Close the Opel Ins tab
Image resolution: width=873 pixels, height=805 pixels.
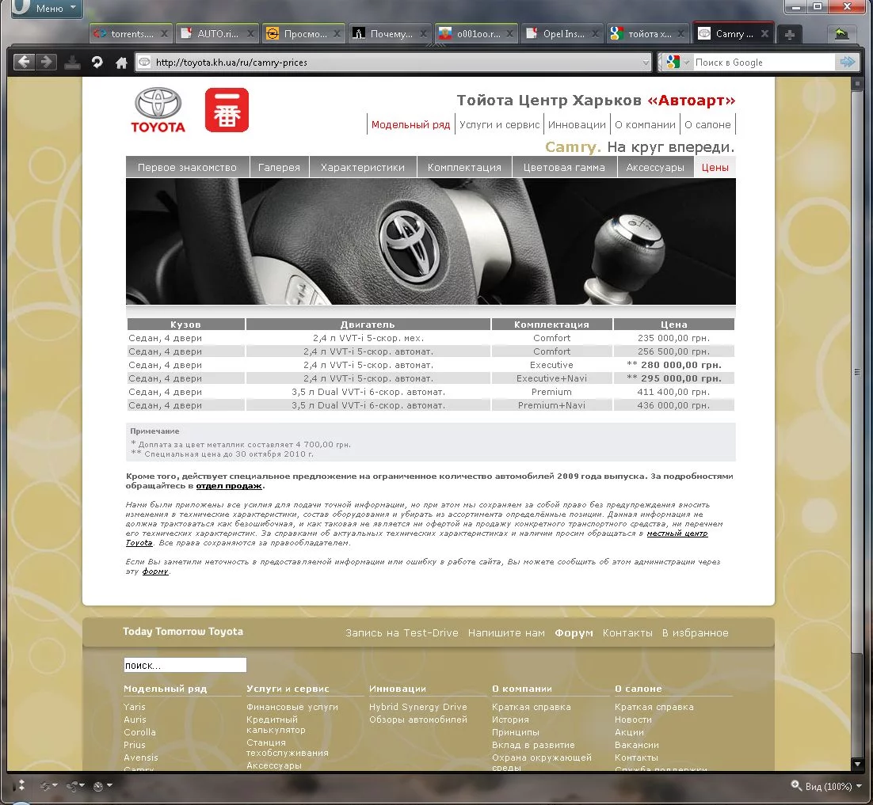pyautogui.click(x=595, y=34)
